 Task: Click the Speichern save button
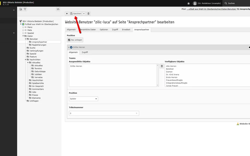point(76,14)
